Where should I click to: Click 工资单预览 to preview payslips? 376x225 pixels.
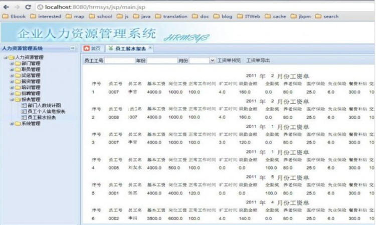[x=229, y=60]
